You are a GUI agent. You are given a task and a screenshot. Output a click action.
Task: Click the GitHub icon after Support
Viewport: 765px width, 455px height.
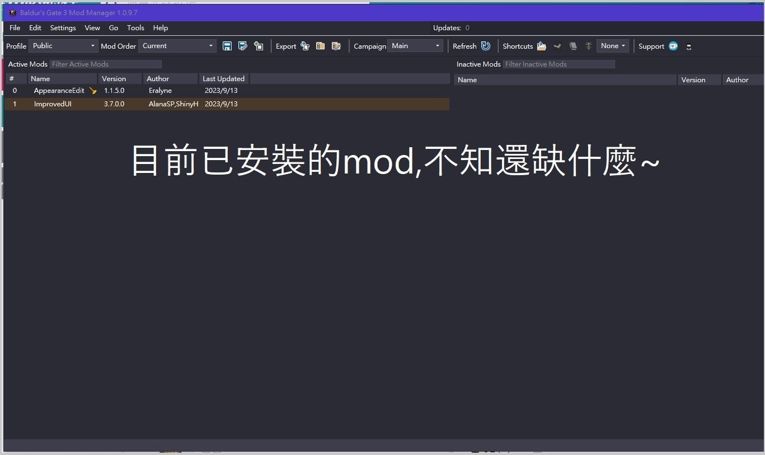[689, 46]
